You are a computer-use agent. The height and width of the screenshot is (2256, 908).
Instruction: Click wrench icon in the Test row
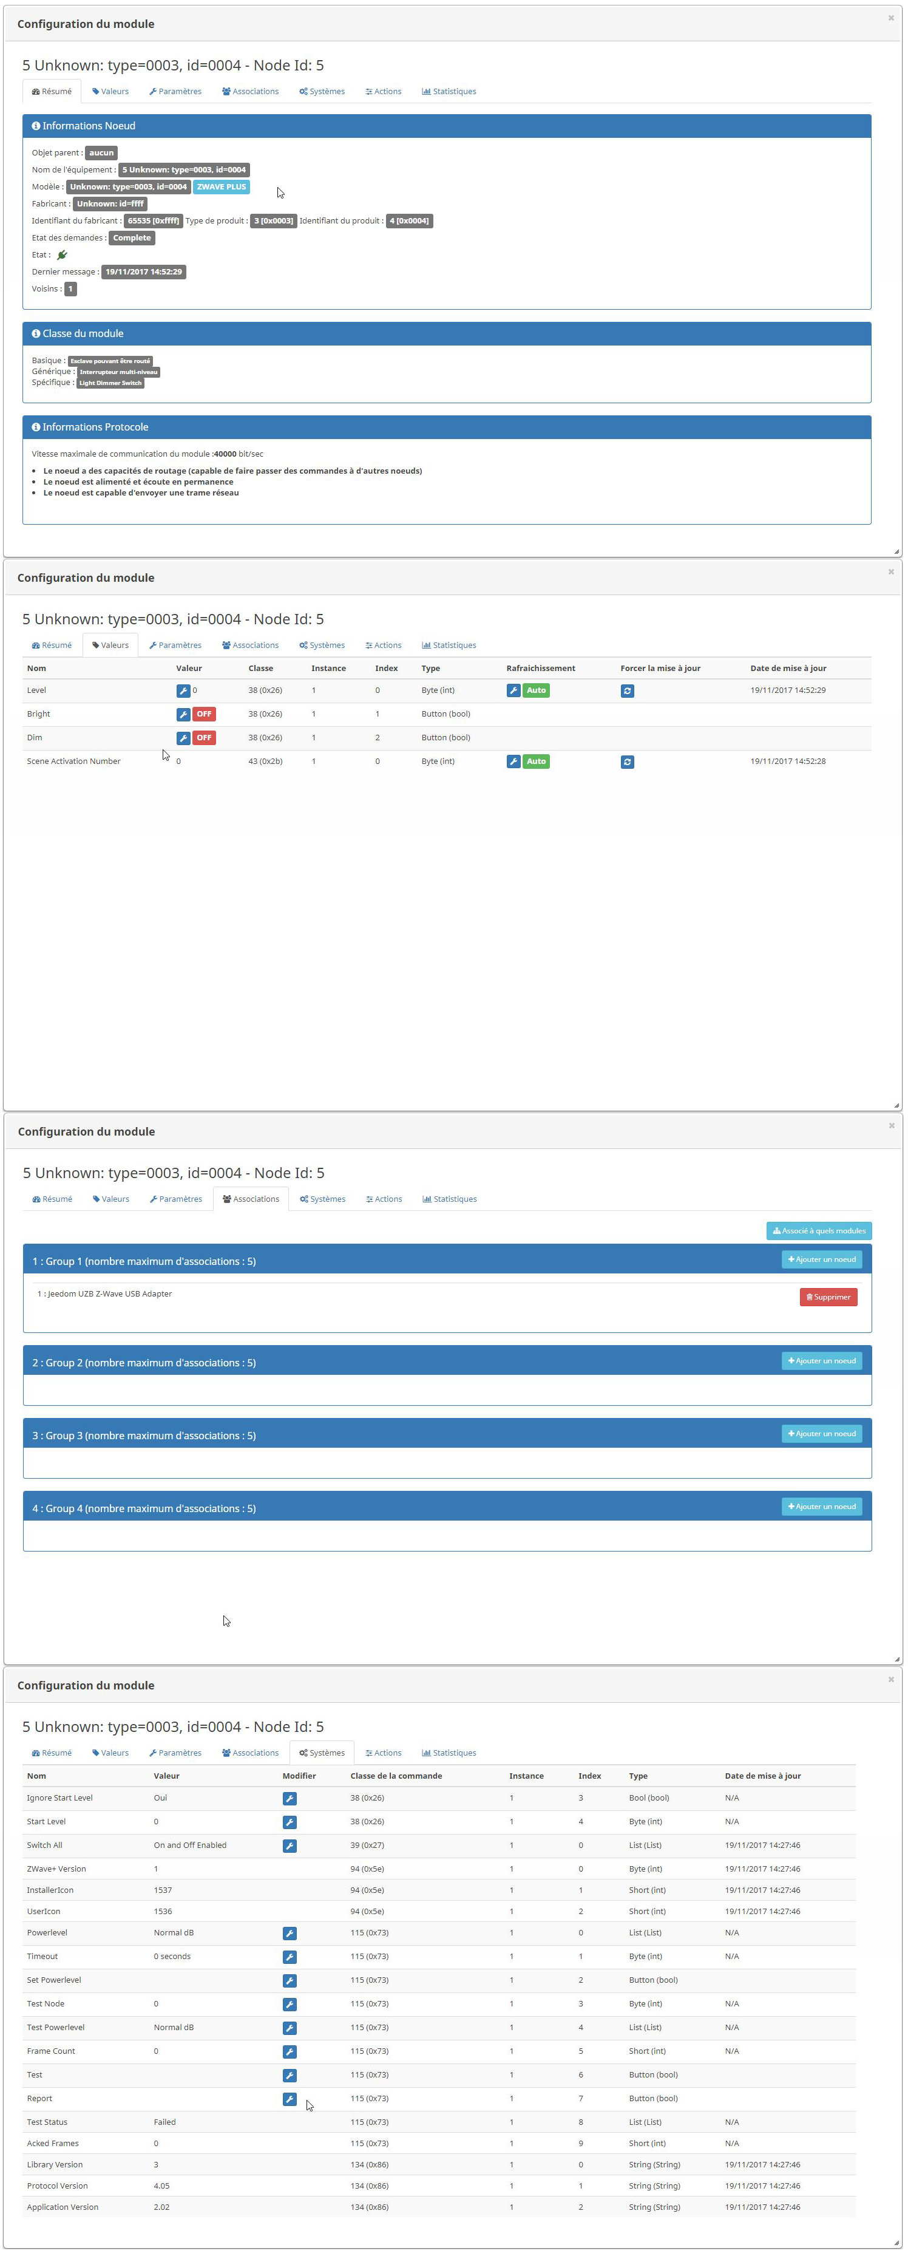(289, 2074)
